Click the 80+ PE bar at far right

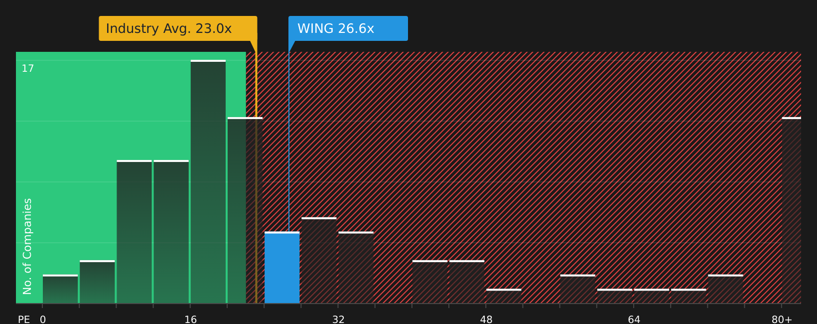(x=792, y=210)
